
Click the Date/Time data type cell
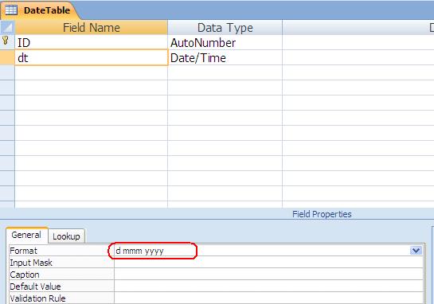pyautogui.click(x=225, y=58)
